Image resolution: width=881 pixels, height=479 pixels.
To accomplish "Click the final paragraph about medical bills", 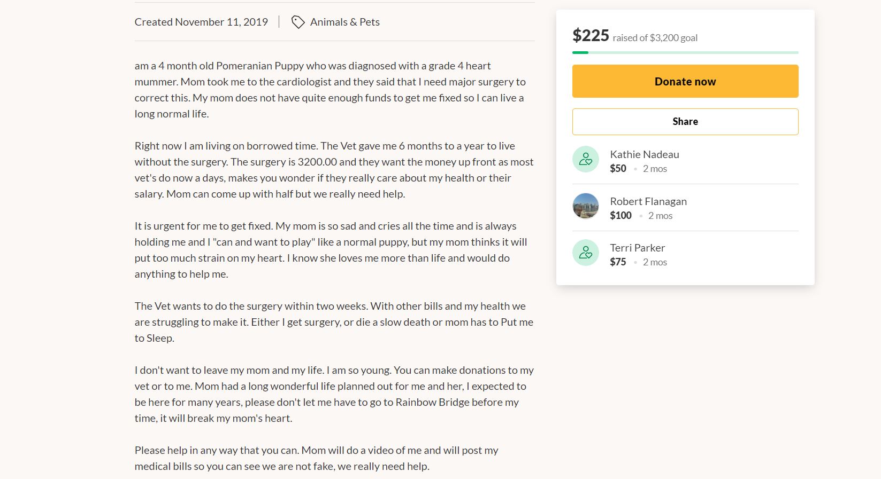I will [x=316, y=458].
